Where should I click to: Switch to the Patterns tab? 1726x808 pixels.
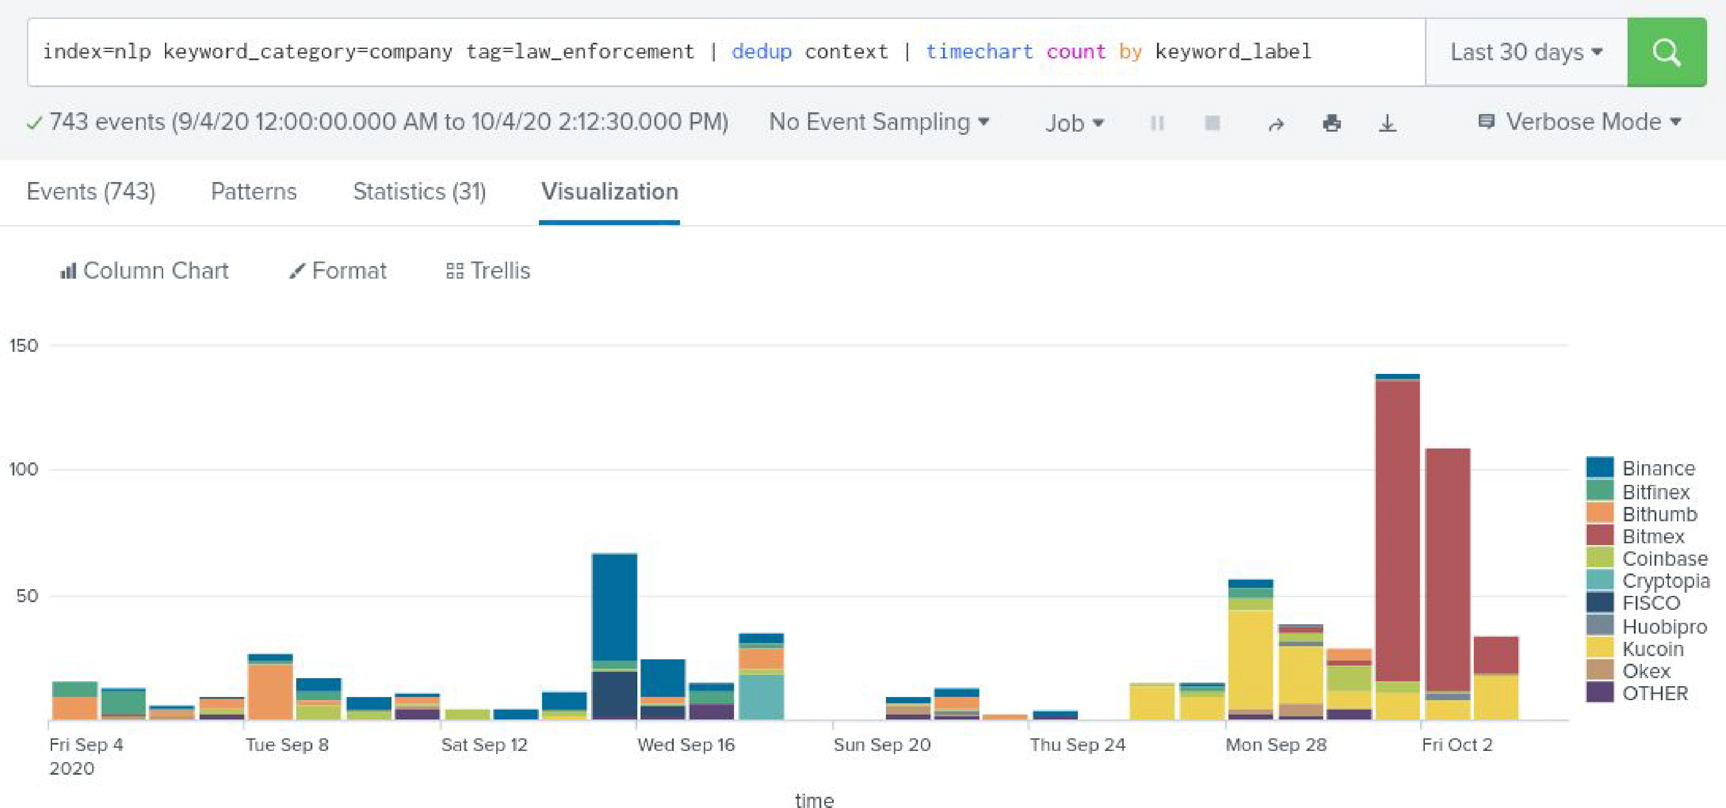(253, 191)
